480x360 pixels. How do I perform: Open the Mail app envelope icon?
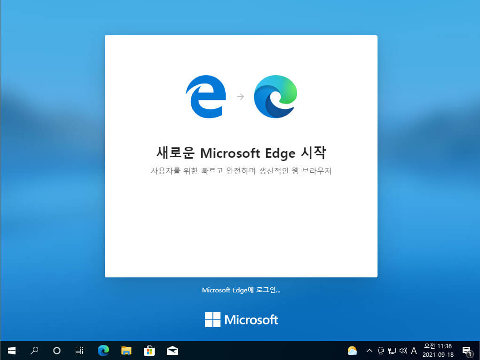(173, 351)
